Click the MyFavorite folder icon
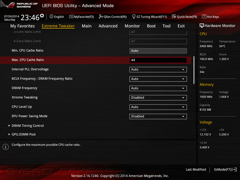The image size is (240, 180). click(x=71, y=16)
